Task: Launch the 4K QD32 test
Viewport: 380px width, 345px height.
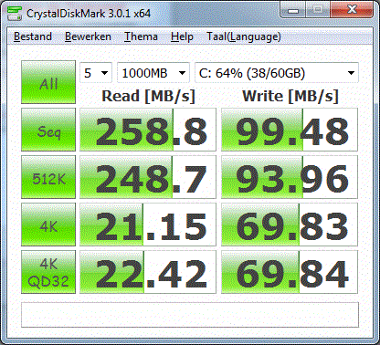Action: tap(48, 272)
